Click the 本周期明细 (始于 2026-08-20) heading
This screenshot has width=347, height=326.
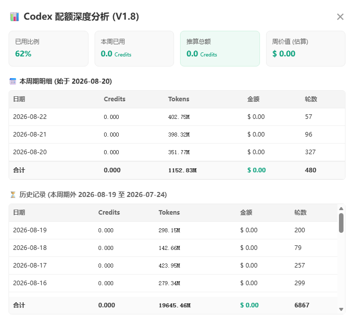(65, 82)
